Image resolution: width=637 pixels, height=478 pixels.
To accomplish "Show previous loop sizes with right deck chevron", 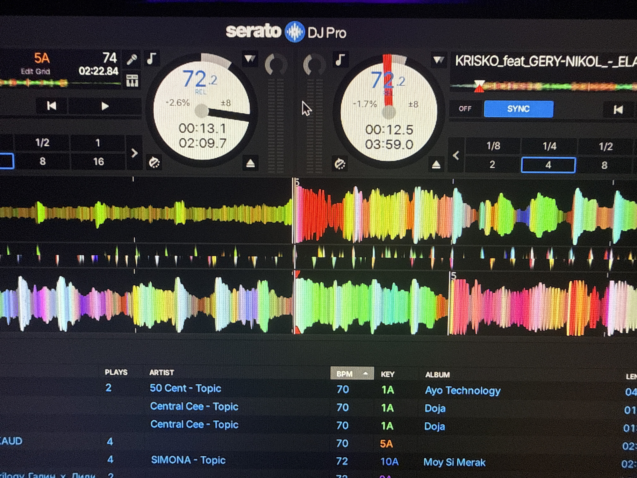I will 456,156.
